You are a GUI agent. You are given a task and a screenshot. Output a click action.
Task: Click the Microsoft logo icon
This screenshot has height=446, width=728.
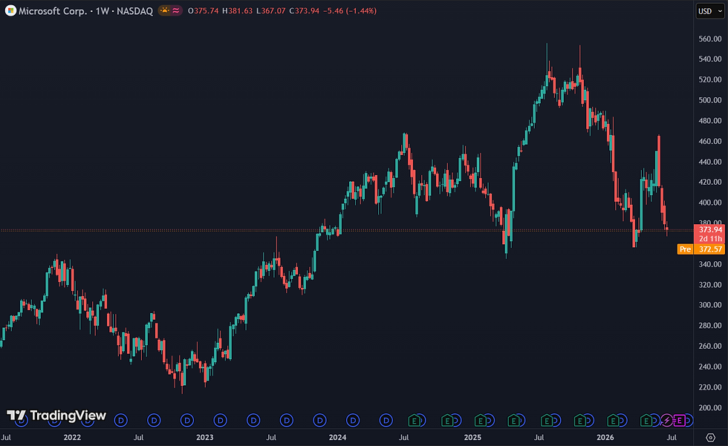pos(10,10)
